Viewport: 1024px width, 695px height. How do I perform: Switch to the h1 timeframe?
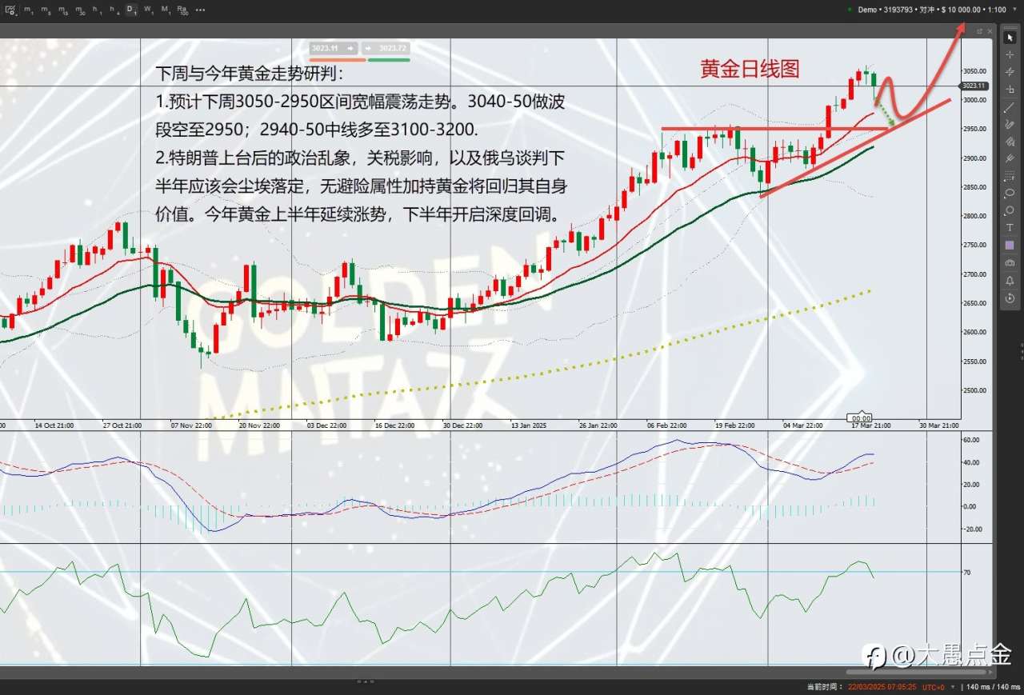coord(97,10)
